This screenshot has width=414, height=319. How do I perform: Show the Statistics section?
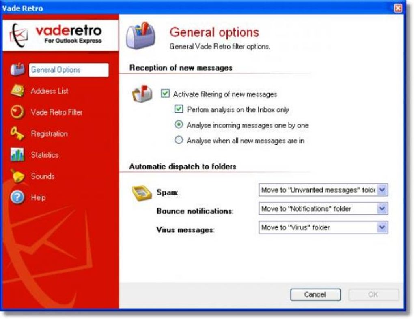point(45,155)
